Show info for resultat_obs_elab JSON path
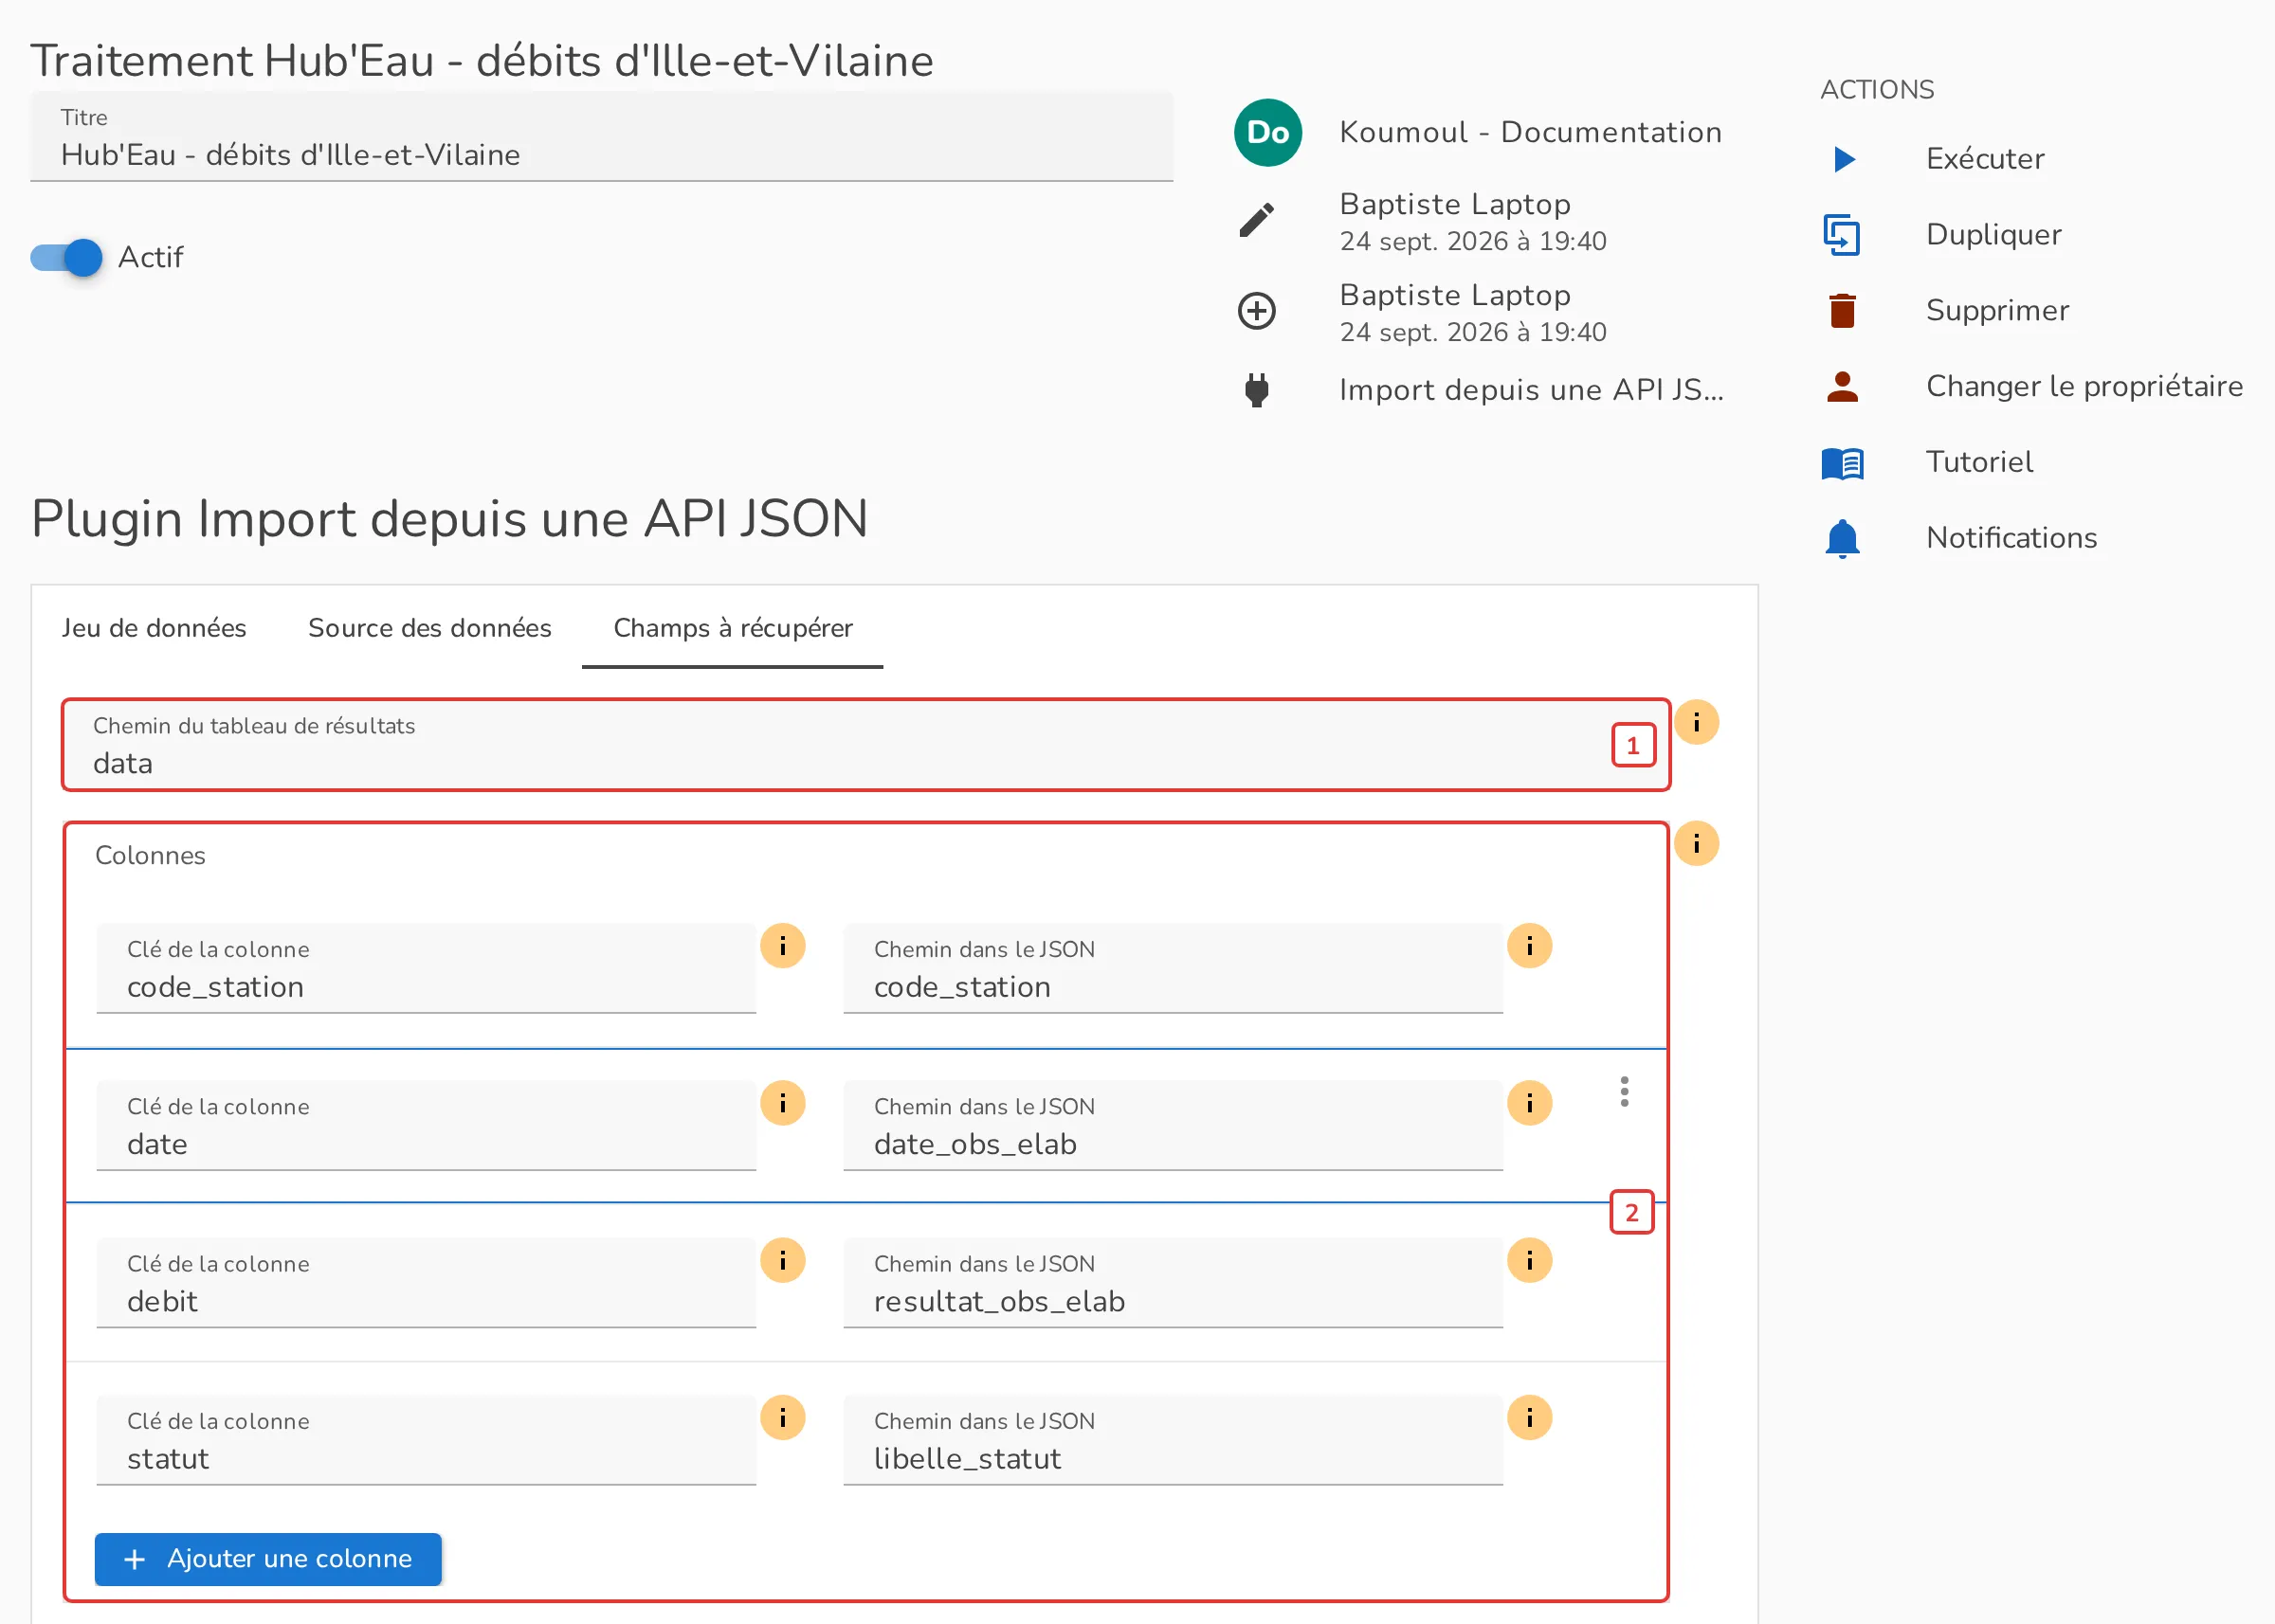 pyautogui.click(x=1530, y=1260)
